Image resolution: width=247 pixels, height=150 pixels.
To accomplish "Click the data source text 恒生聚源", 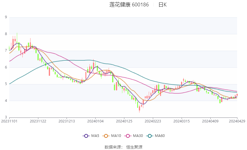I will (x=134, y=147).
